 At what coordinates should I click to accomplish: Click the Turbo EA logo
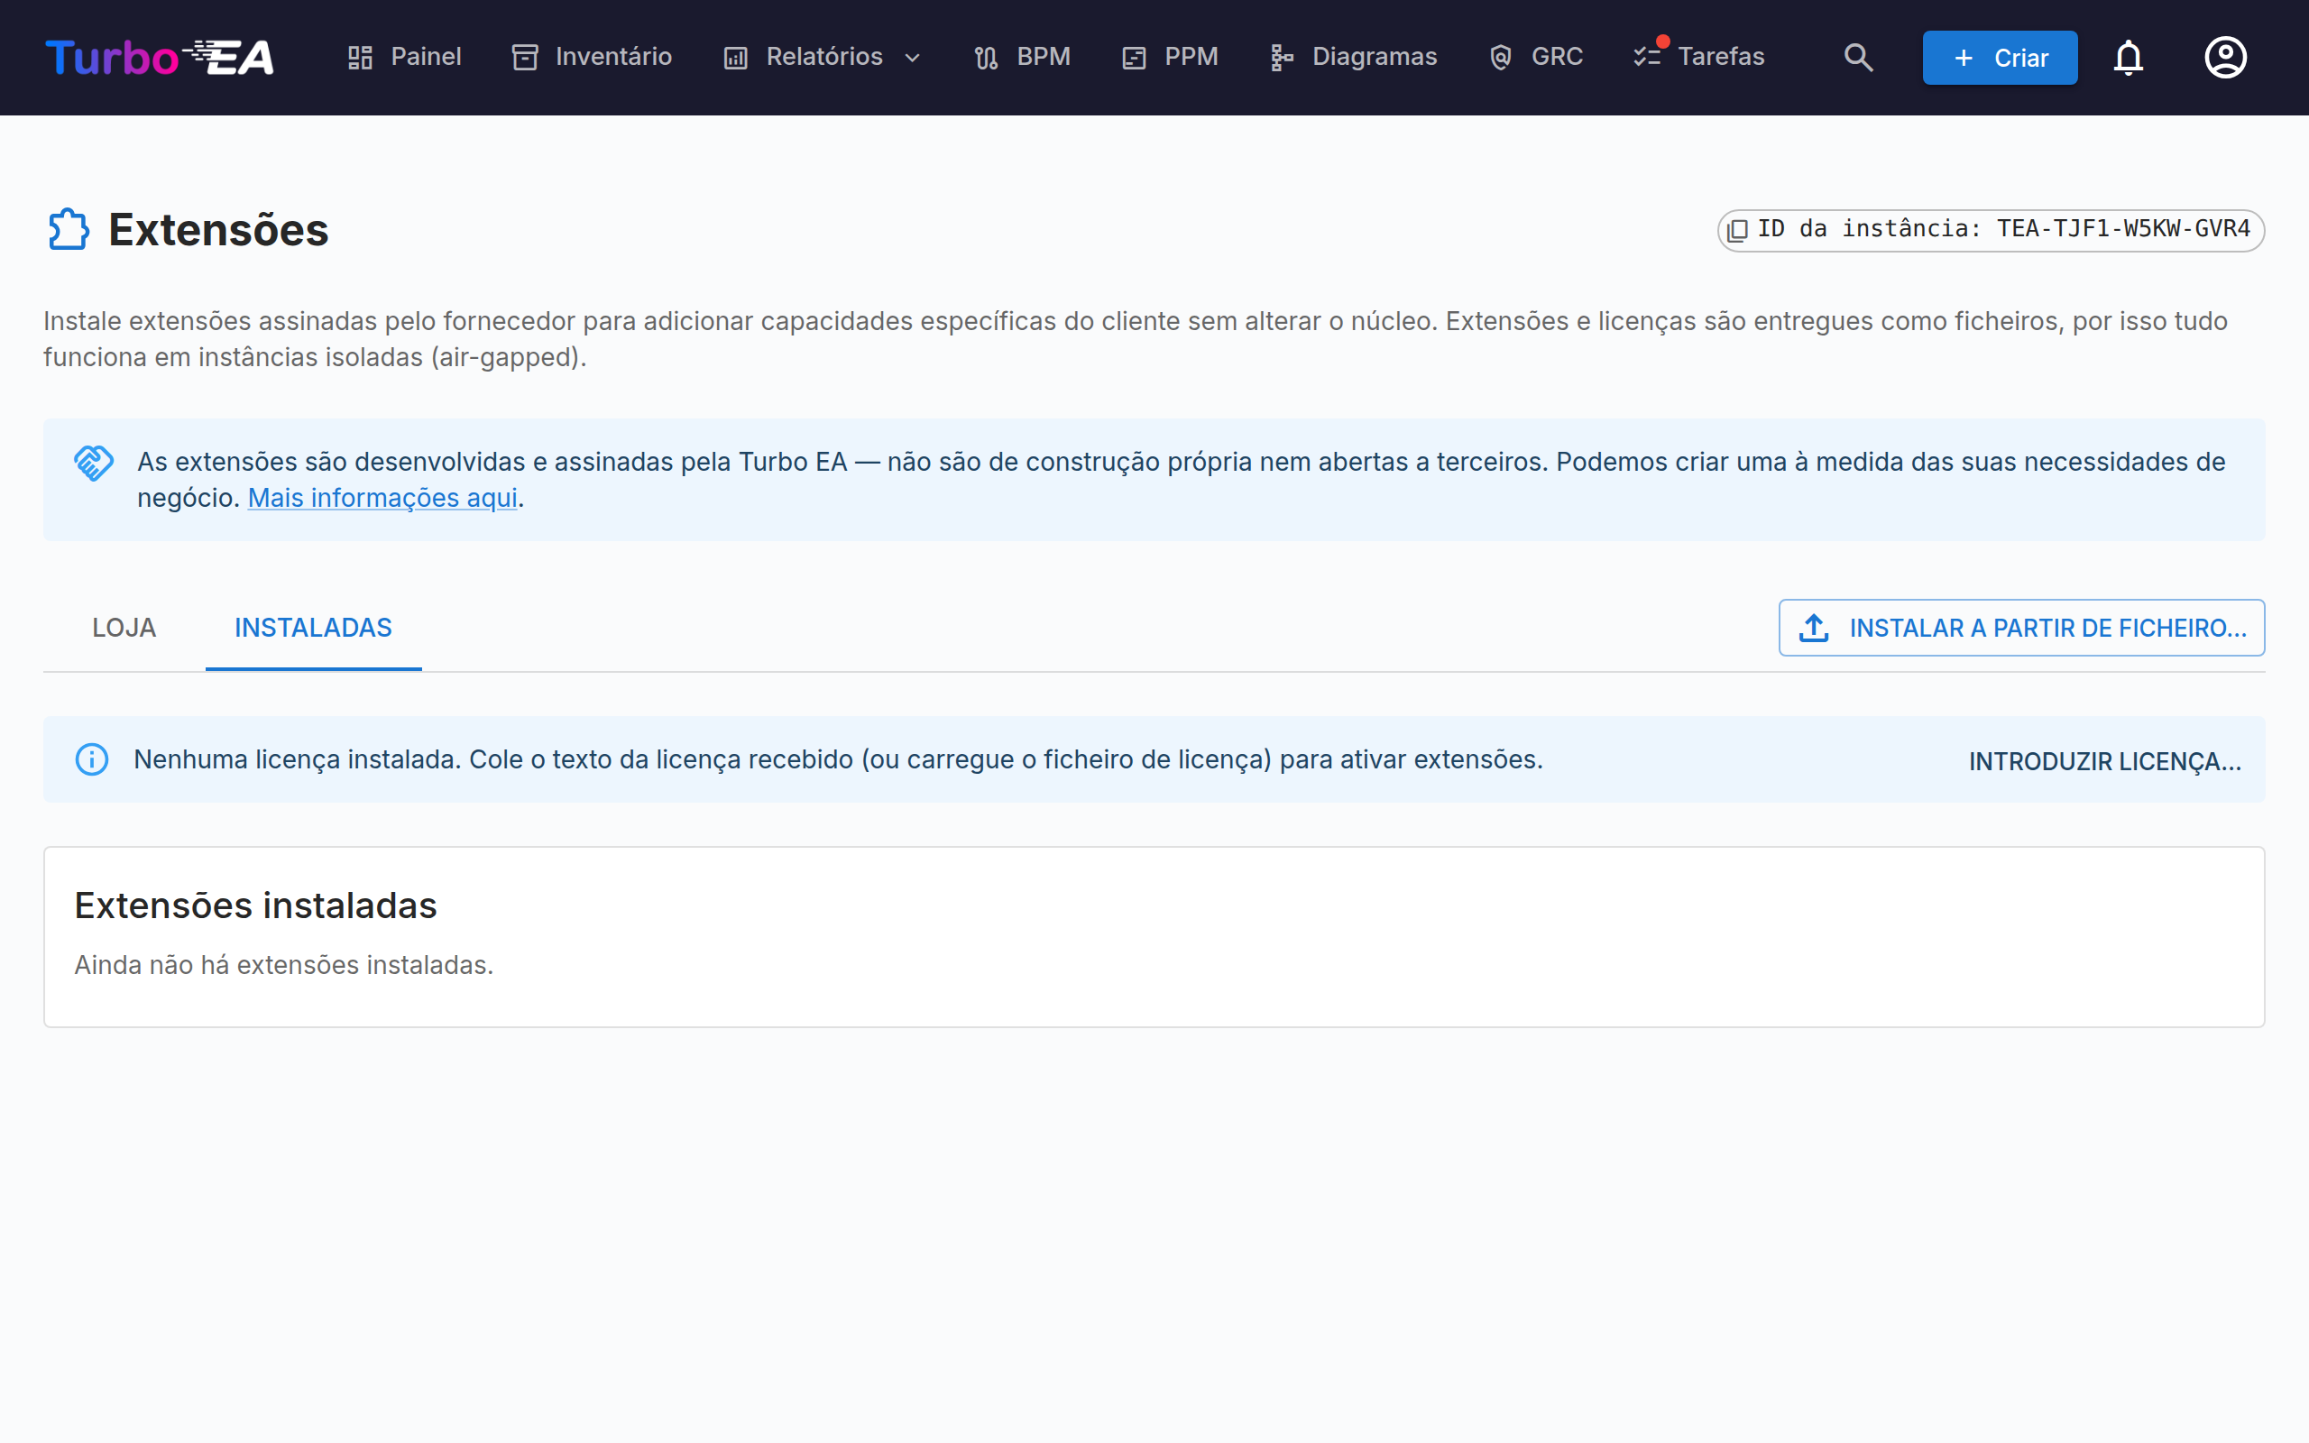pyautogui.click(x=160, y=57)
